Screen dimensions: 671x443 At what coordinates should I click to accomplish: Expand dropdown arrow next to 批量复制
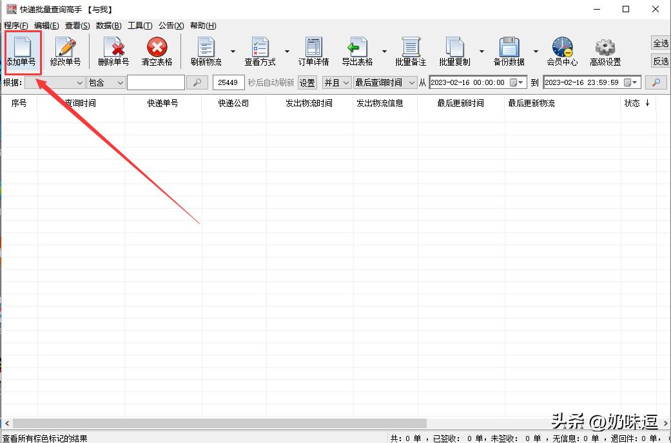[481, 52]
